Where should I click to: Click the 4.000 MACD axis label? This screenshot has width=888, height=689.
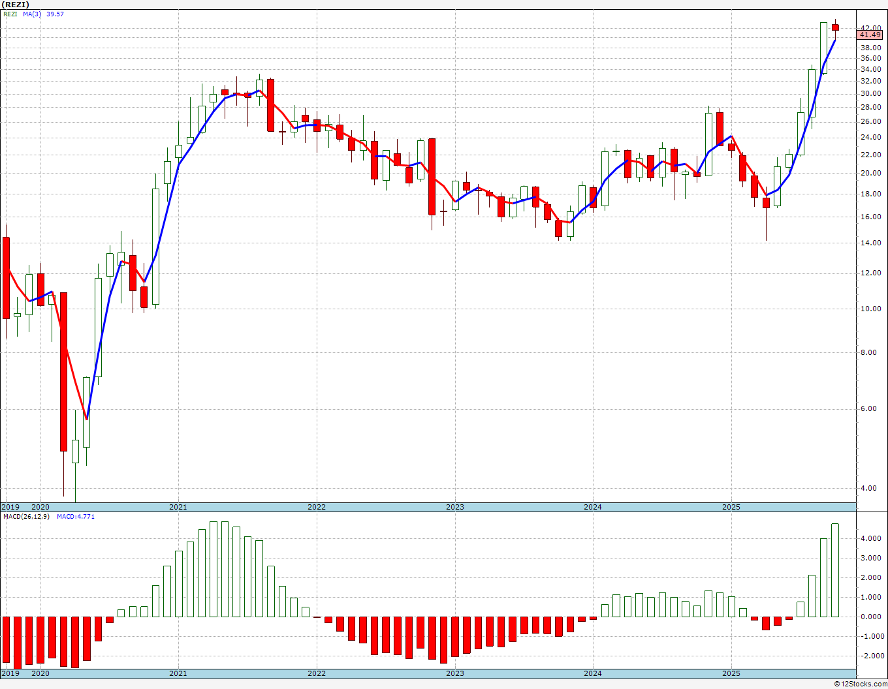[x=871, y=539]
